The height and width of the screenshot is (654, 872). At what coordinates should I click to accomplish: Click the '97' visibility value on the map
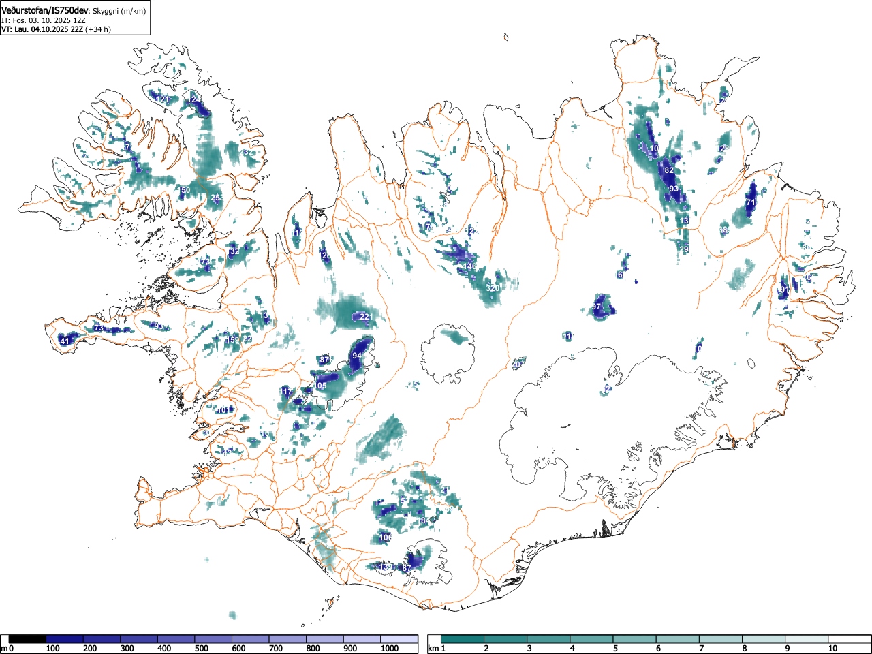pos(597,307)
